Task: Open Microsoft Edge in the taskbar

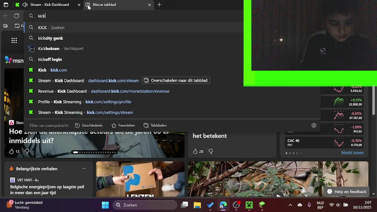Action: (223, 205)
